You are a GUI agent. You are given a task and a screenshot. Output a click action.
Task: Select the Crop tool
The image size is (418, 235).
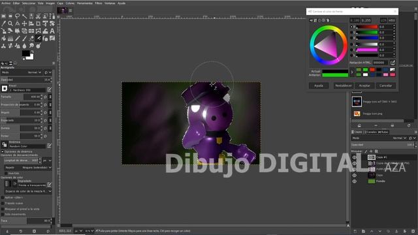(x=38, y=23)
